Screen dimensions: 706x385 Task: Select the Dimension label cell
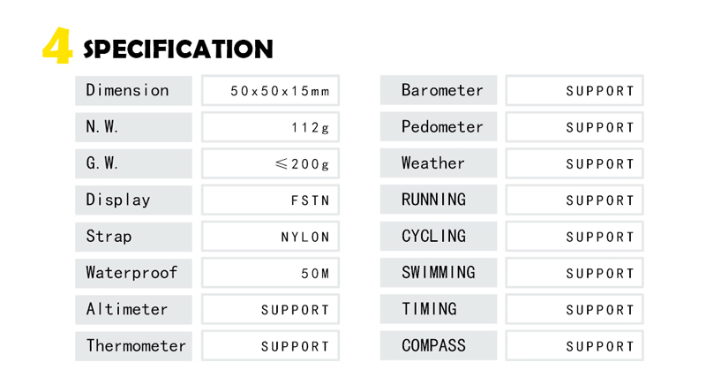pos(133,90)
